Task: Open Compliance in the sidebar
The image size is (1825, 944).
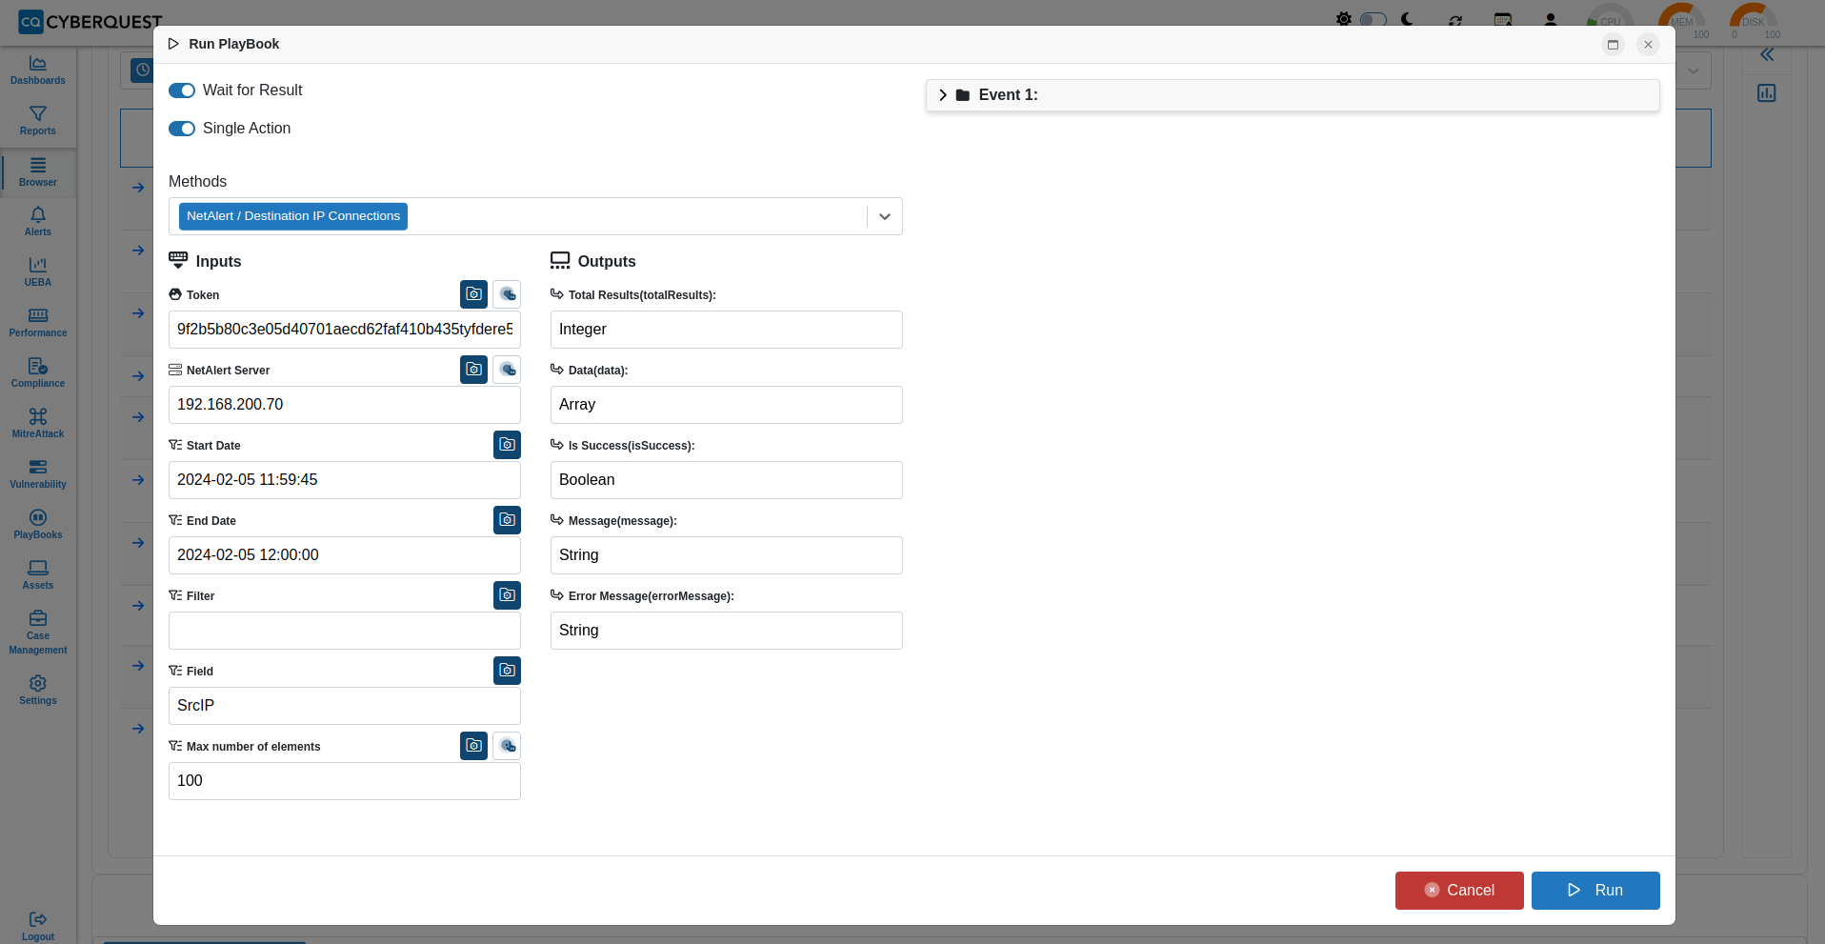Action: pyautogui.click(x=38, y=373)
